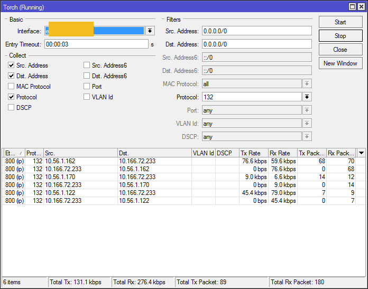
Task: Enable the Dst. Address6 checkbox
Action: 87,76
